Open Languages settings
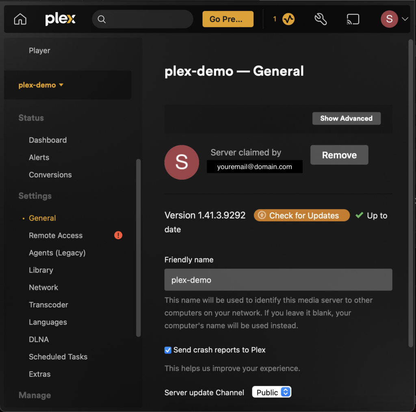The width and height of the screenshot is (416, 412). (48, 322)
